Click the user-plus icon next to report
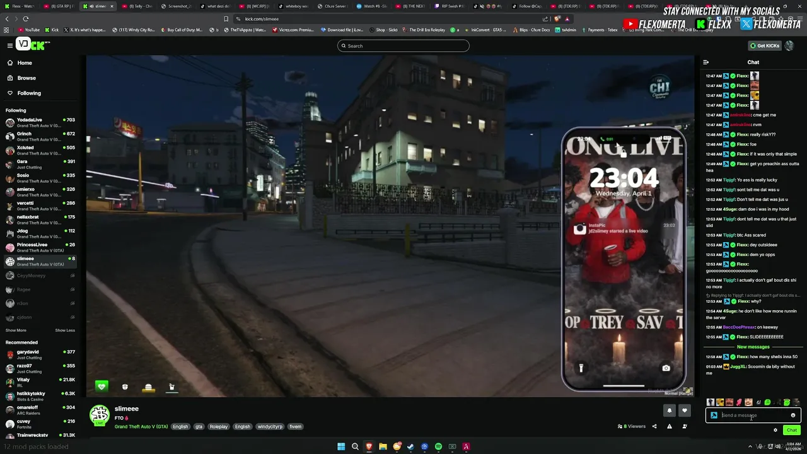Image resolution: width=807 pixels, height=454 pixels. (x=685, y=426)
